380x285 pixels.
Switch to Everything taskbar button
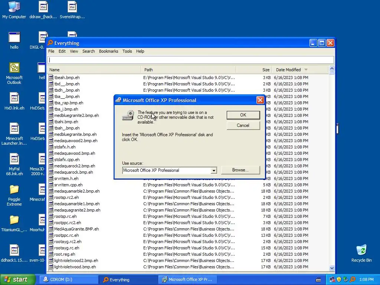coord(128,279)
